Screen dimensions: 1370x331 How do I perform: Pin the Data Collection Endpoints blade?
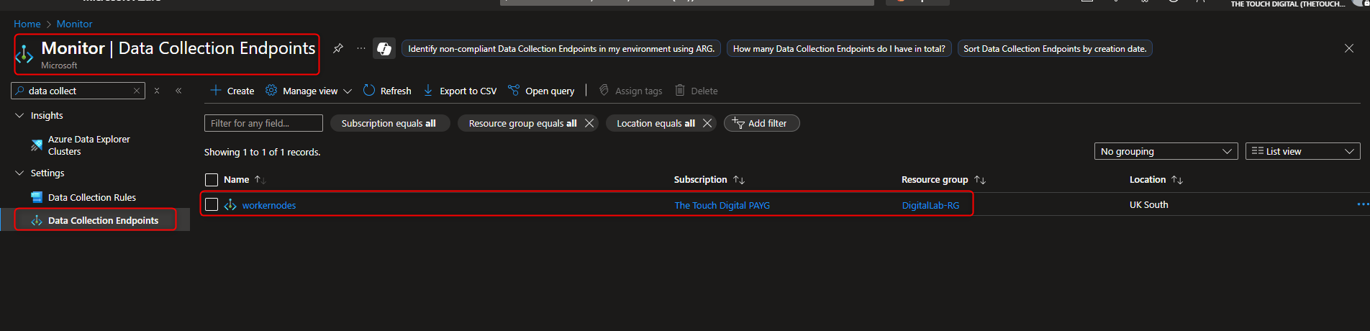click(x=337, y=48)
